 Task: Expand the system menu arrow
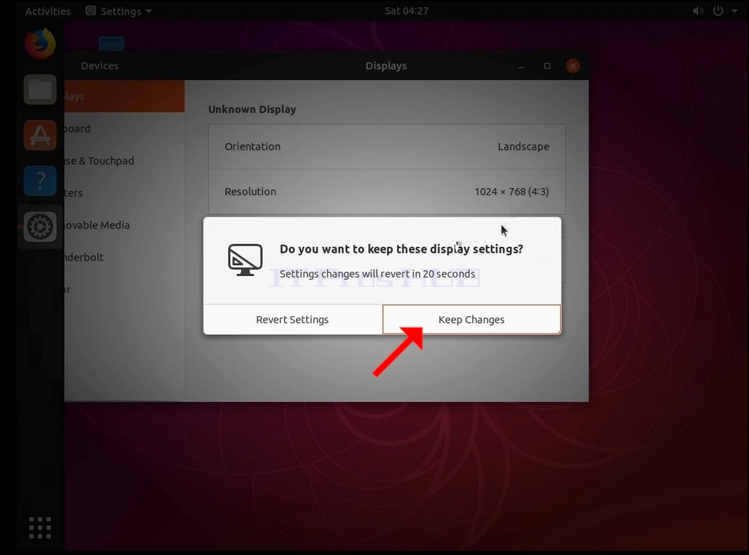[x=734, y=11]
